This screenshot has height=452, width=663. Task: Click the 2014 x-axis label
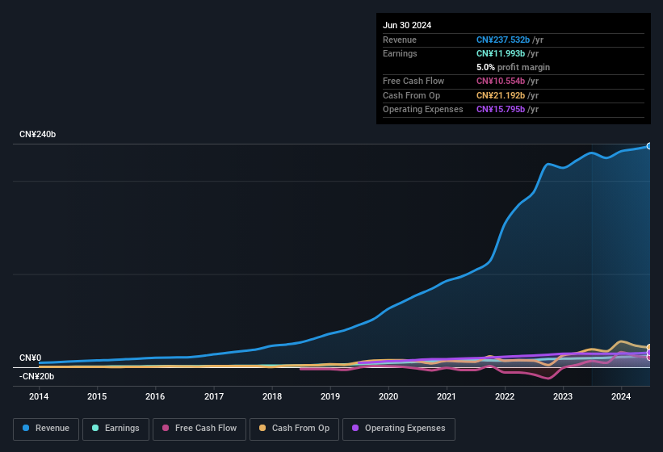pos(39,396)
